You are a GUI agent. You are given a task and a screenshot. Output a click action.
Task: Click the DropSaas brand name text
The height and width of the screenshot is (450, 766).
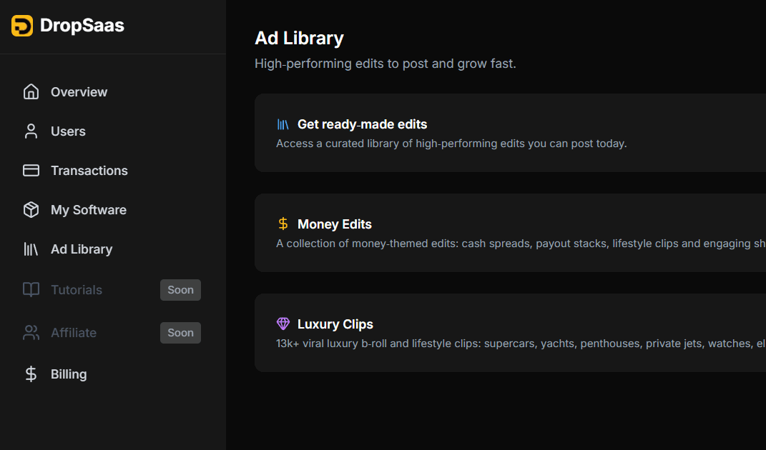82,26
